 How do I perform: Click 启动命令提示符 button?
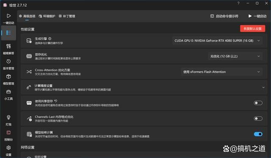click(x=224, y=16)
